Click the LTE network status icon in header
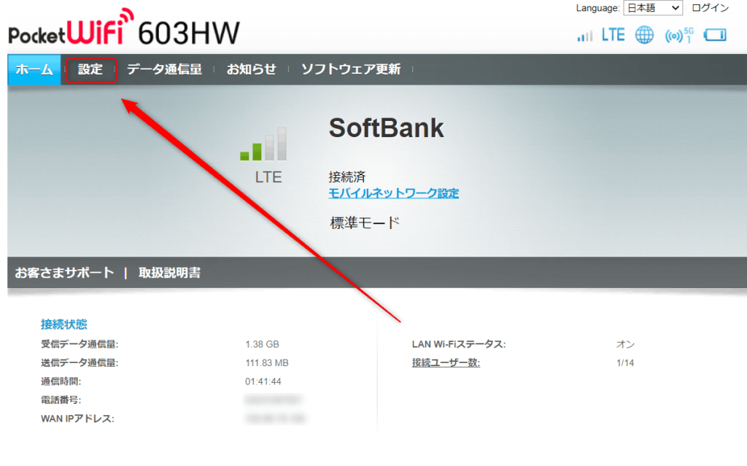The width and height of the screenshot is (747, 466). click(613, 35)
